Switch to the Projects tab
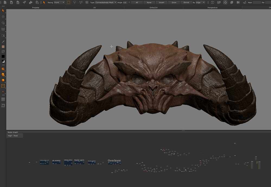 (36, 8)
